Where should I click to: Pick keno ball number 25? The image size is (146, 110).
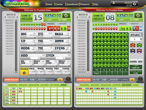[109, 44]
